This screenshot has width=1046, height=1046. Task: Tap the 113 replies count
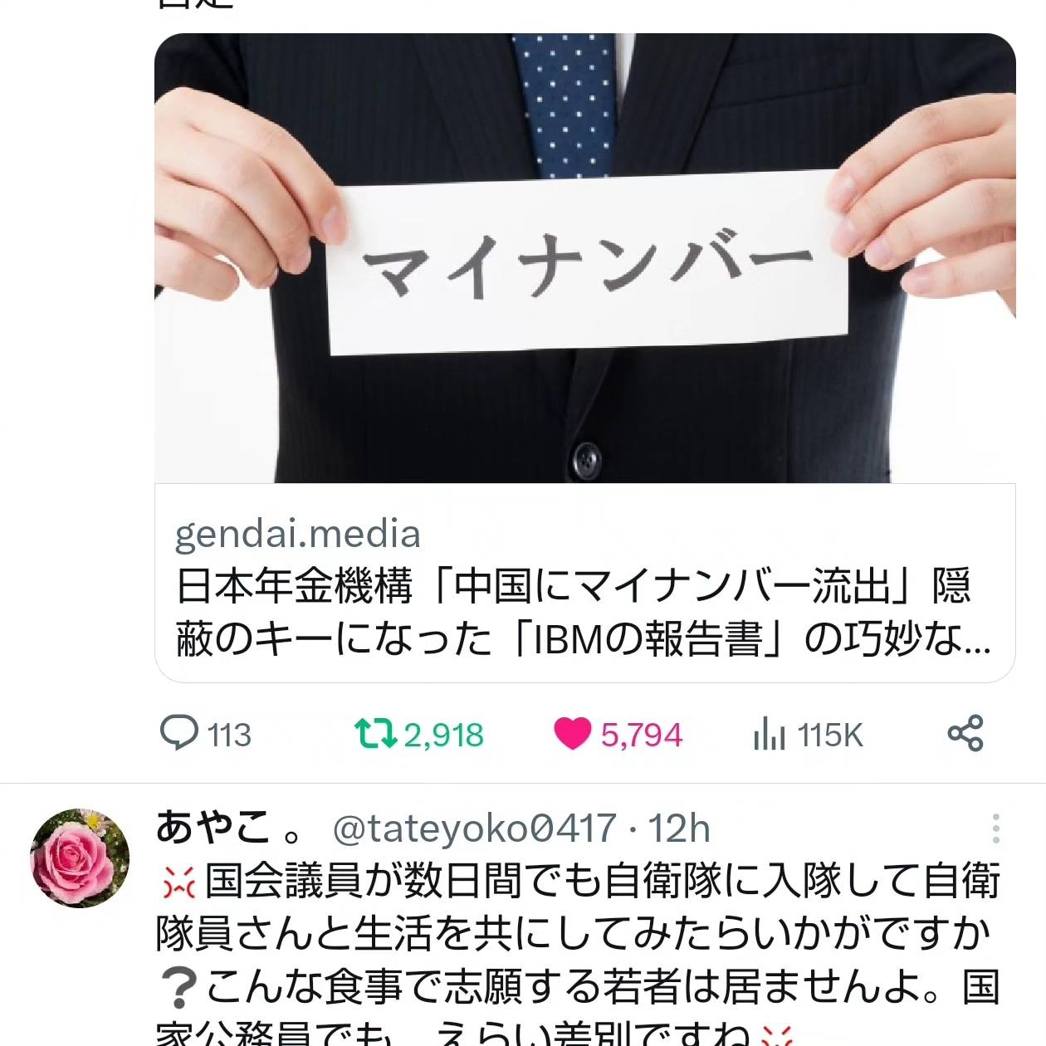click(229, 736)
